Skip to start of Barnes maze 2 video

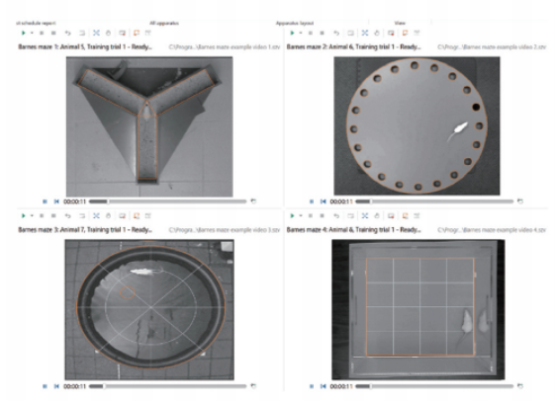[x=324, y=201]
